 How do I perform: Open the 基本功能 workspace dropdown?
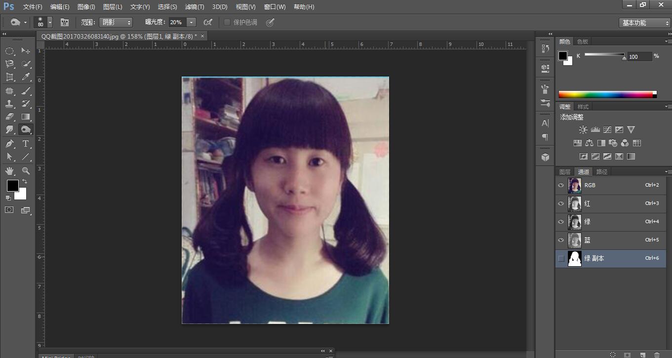click(x=644, y=23)
